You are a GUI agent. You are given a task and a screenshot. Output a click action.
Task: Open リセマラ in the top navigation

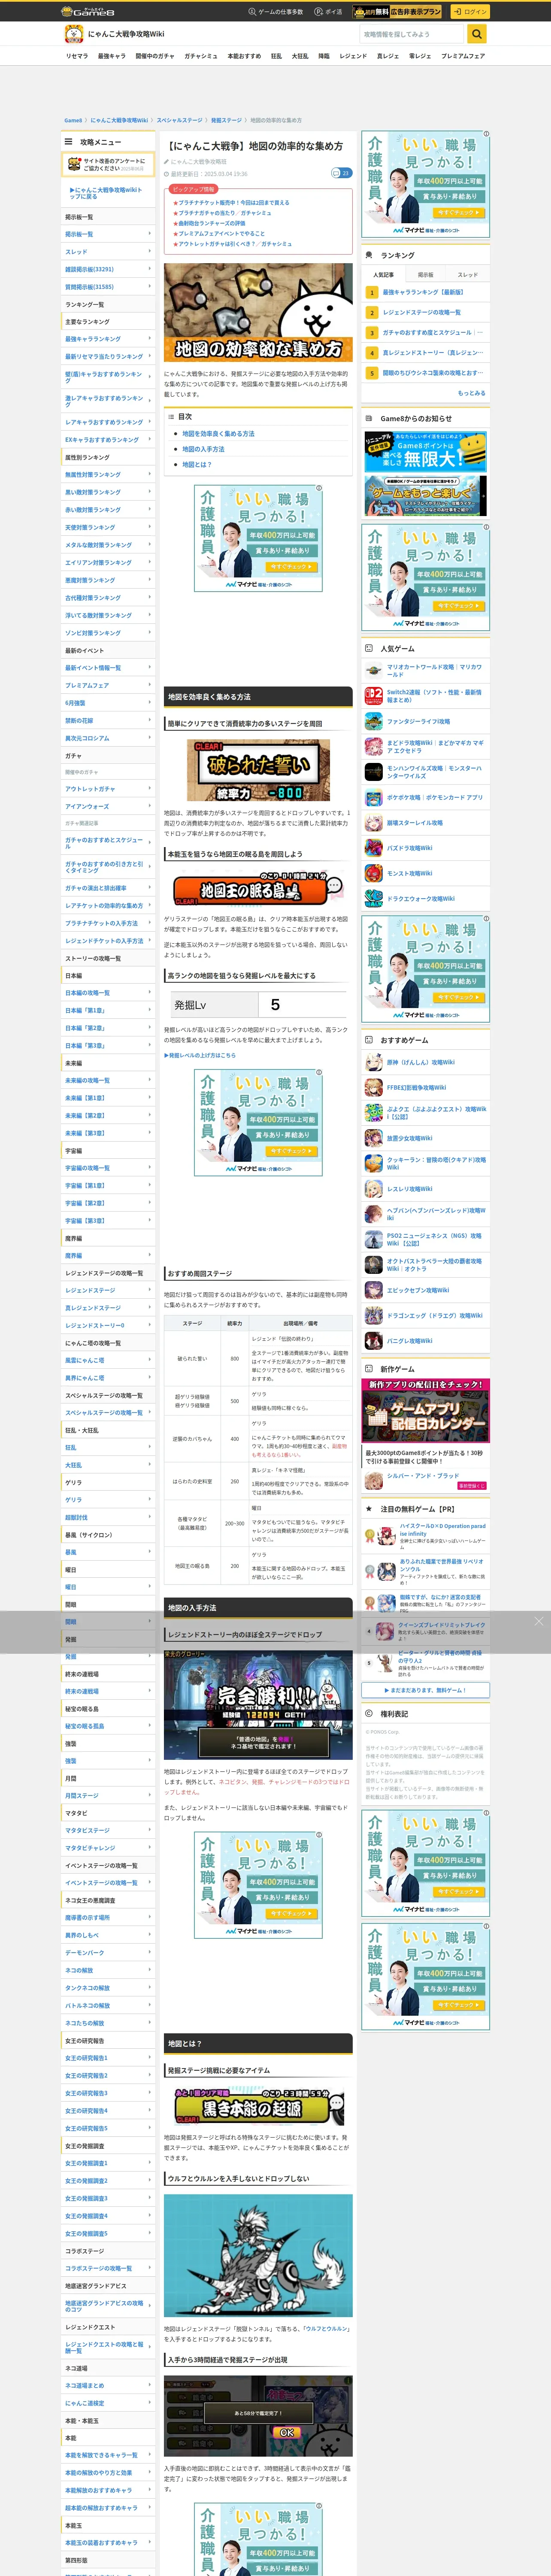[x=76, y=56]
